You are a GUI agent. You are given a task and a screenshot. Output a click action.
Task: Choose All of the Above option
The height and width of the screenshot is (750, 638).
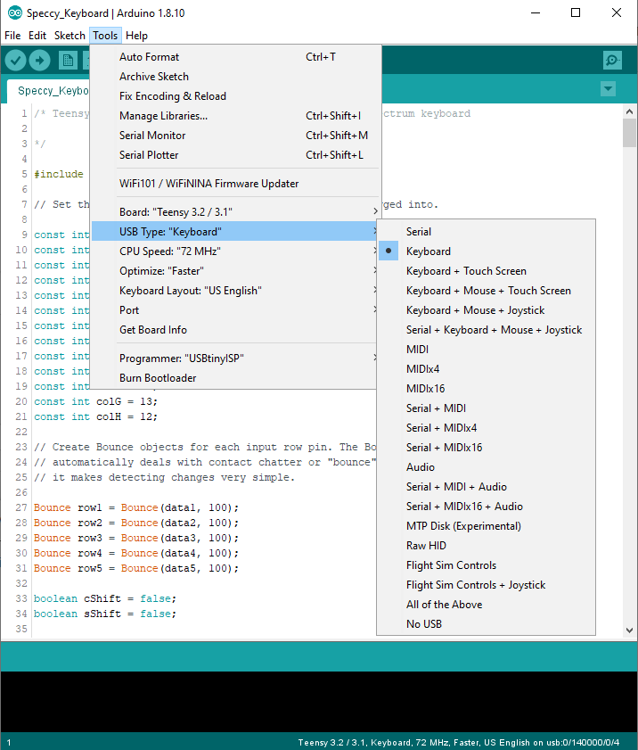(486, 604)
